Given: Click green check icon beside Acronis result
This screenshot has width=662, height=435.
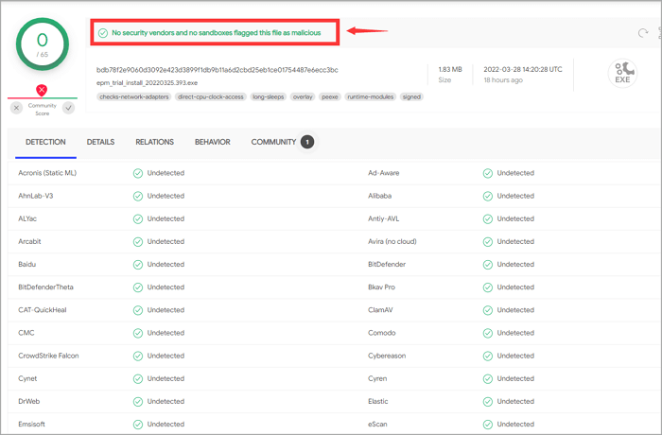Looking at the screenshot, I should pos(138,173).
